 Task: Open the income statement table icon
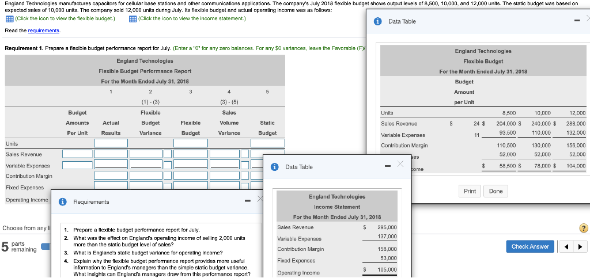tap(133, 19)
